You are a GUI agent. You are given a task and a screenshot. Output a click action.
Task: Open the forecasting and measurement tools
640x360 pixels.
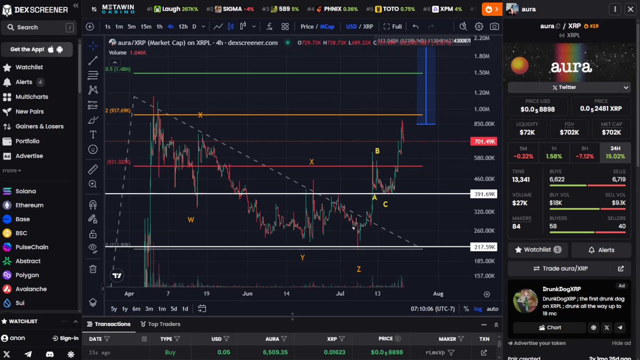93,105
